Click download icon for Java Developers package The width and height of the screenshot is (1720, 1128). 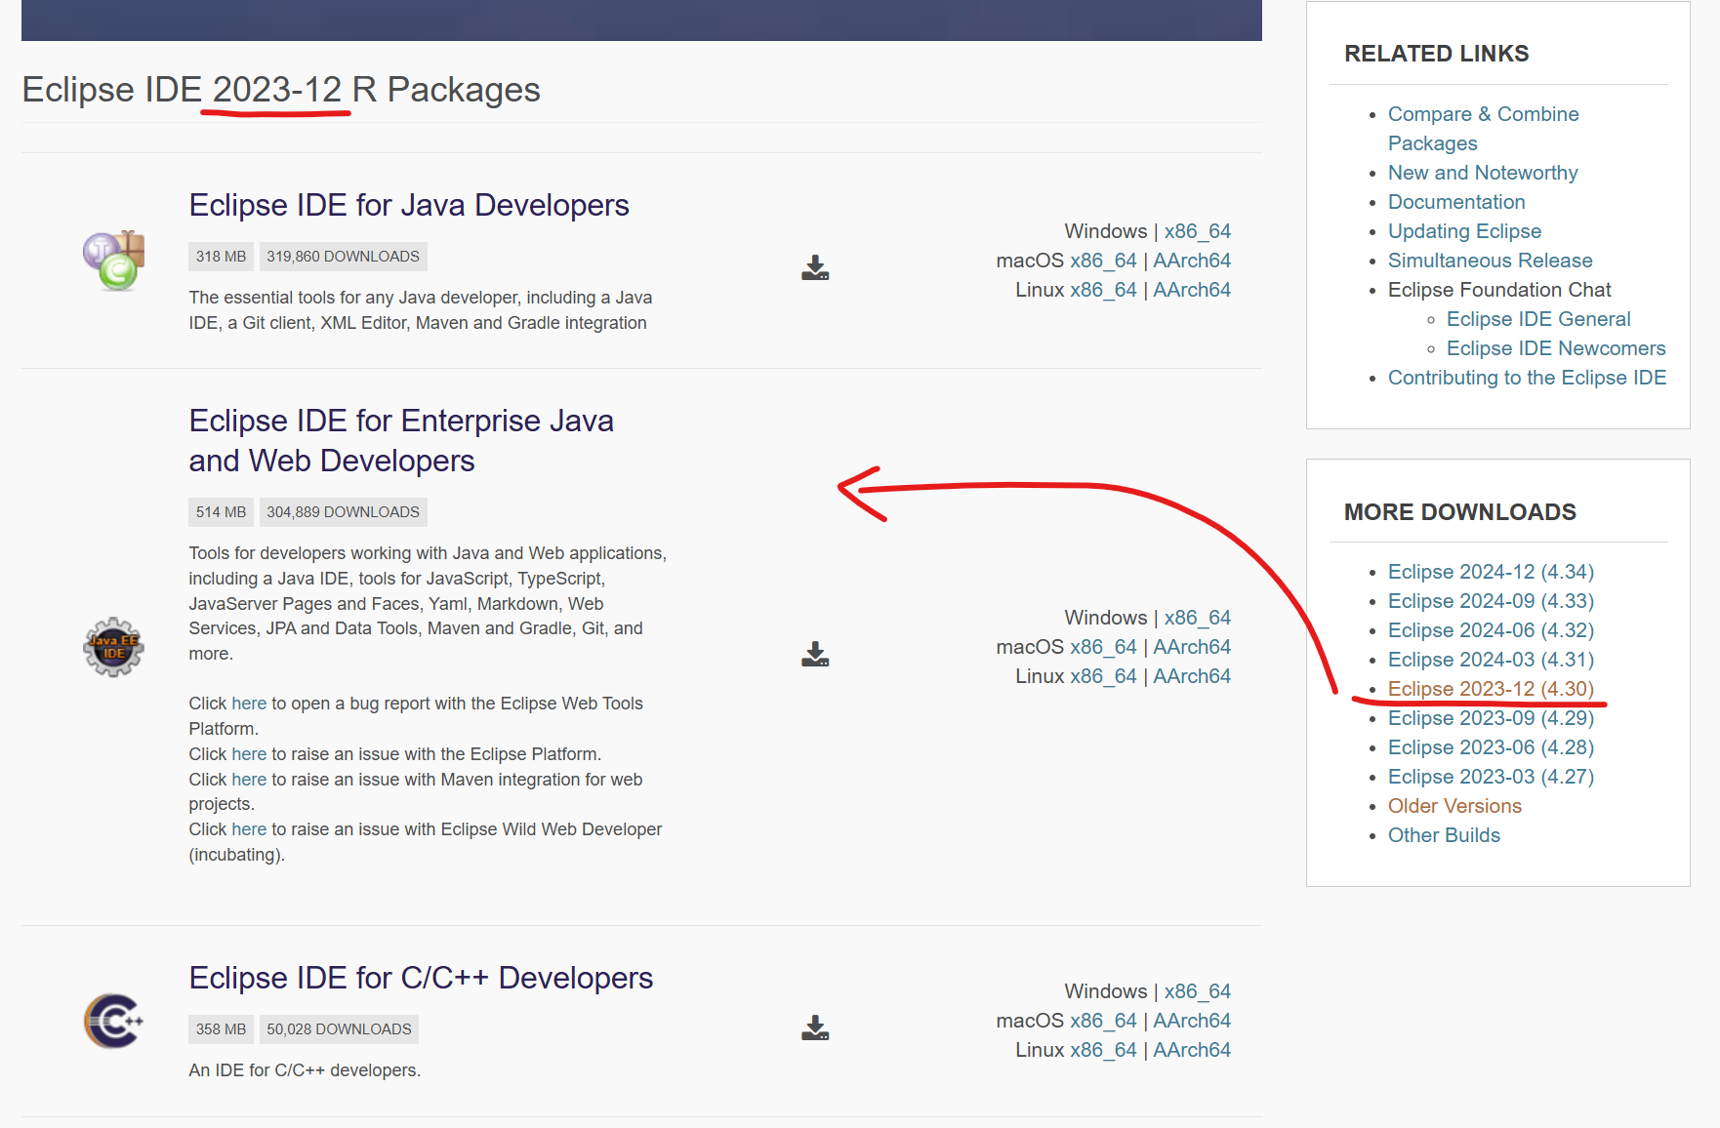815,267
